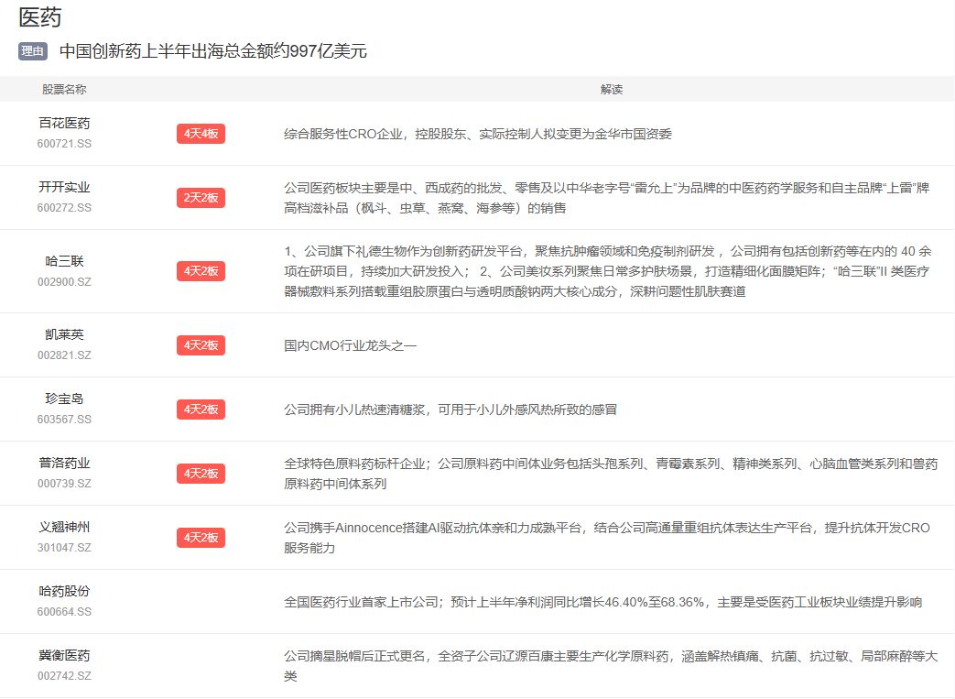Select 开开实业 description mentioning 雷允上
This screenshot has height=699, width=955.
pyautogui.click(x=607, y=198)
